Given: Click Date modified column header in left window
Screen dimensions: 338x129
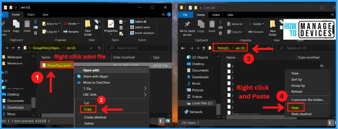Looking at the screenshot, I should click(x=124, y=57).
